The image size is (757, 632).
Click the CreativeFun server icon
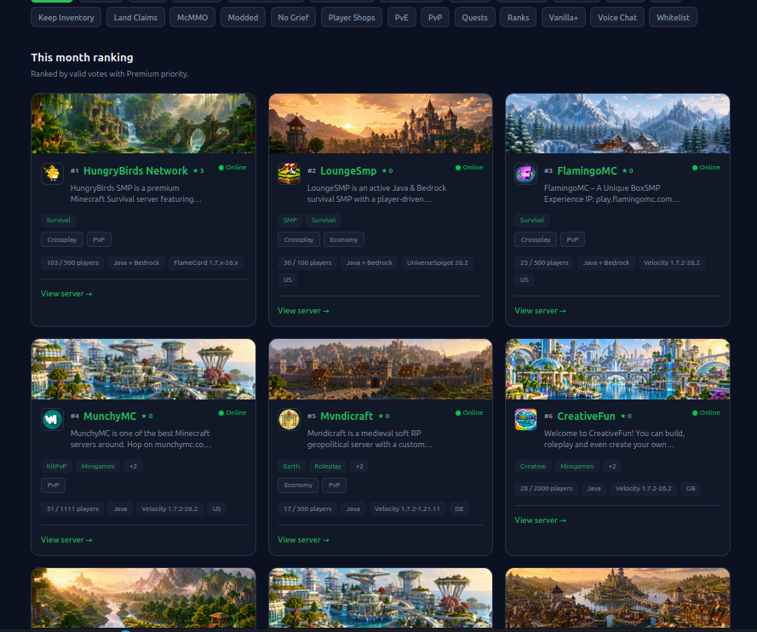(525, 419)
